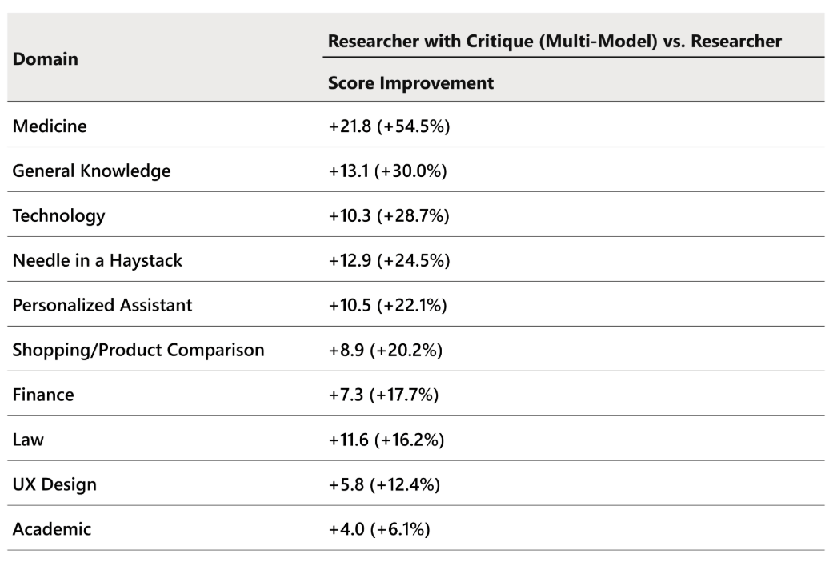Click the +10.3 (+28.7%) score value
This screenshot has width=837, height=562.
click(389, 215)
